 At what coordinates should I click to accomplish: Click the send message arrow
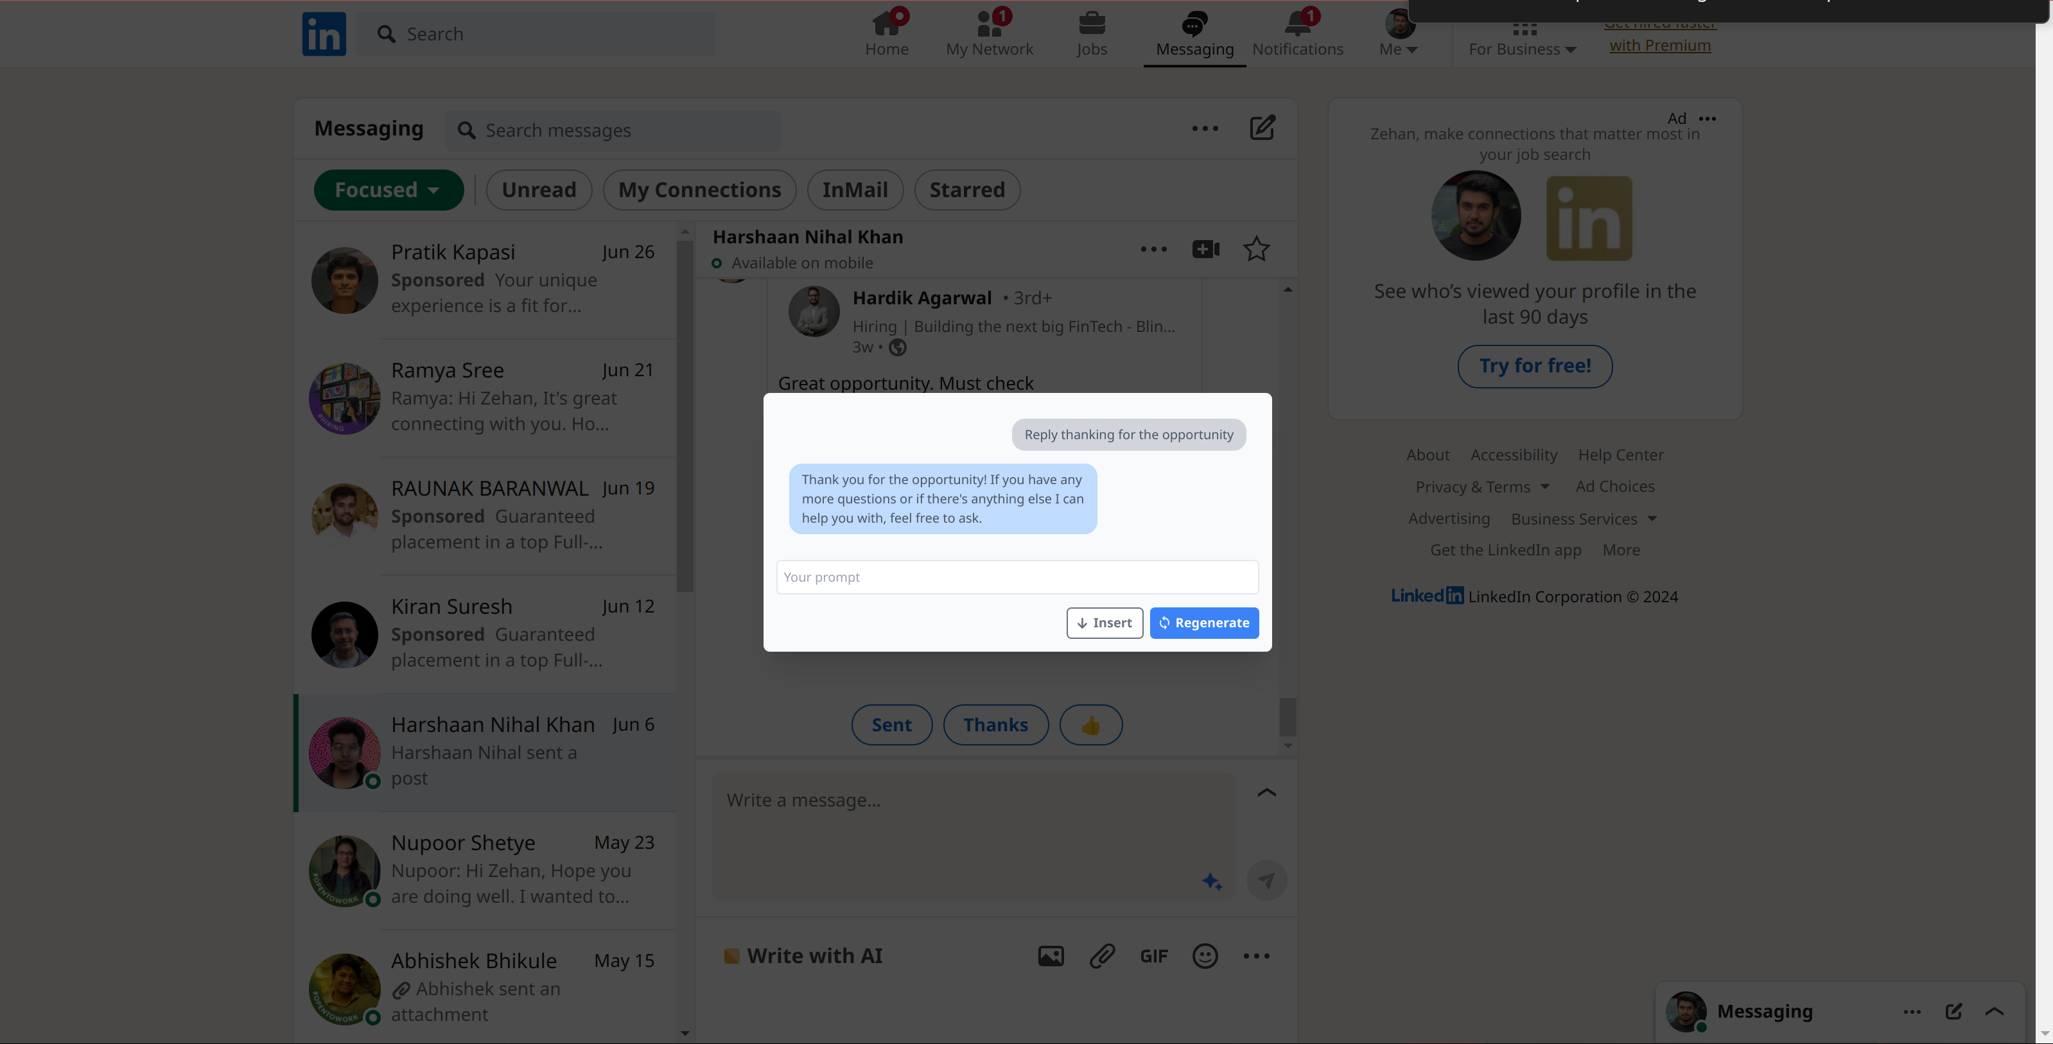pos(1266,881)
